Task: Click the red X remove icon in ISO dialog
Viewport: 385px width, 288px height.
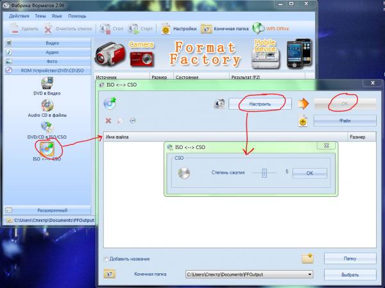Action: (108, 121)
